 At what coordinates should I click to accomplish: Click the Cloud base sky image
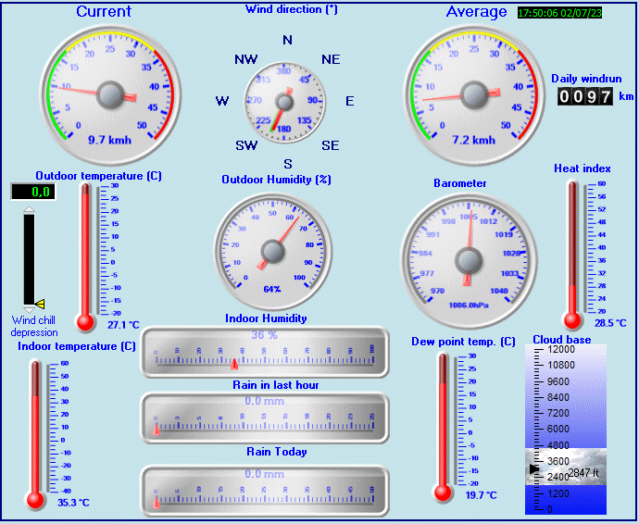point(567,468)
